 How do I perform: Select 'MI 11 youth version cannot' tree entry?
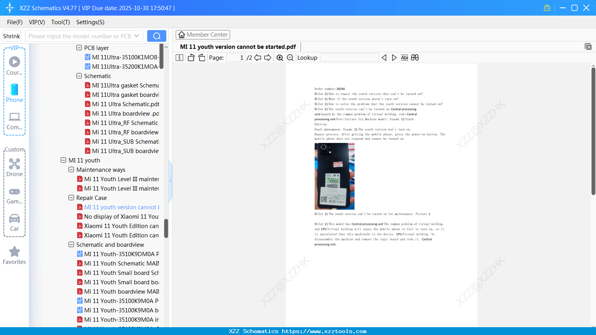(118, 207)
